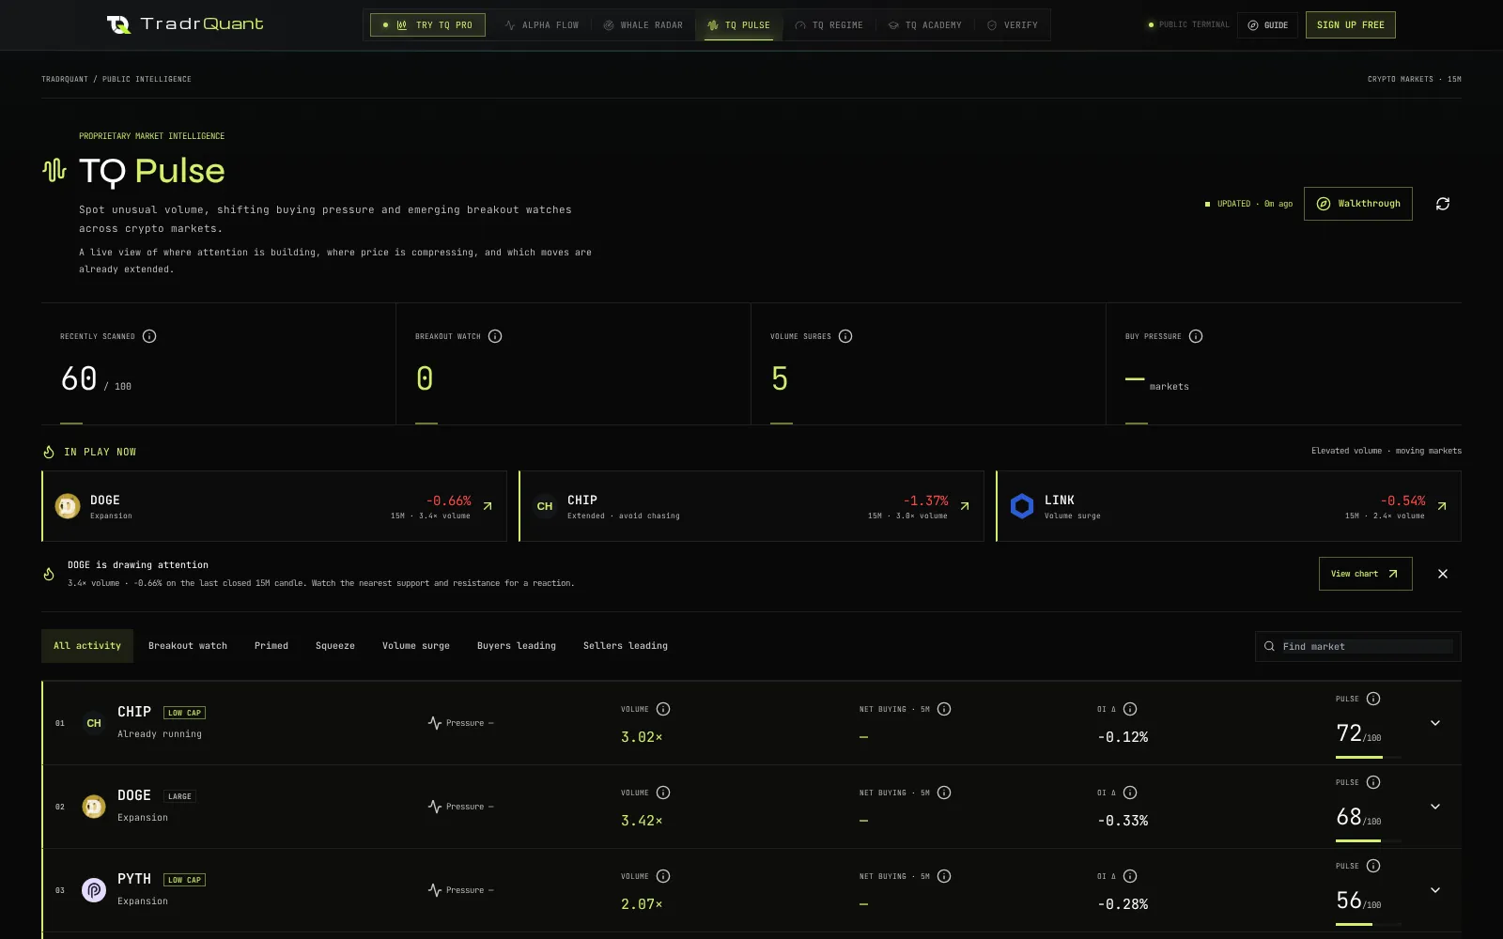The width and height of the screenshot is (1503, 939).
Task: Filter by Volume surge
Action: [416, 646]
